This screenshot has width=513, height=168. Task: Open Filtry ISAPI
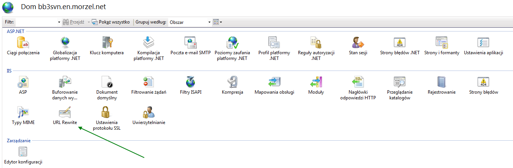coord(190,86)
